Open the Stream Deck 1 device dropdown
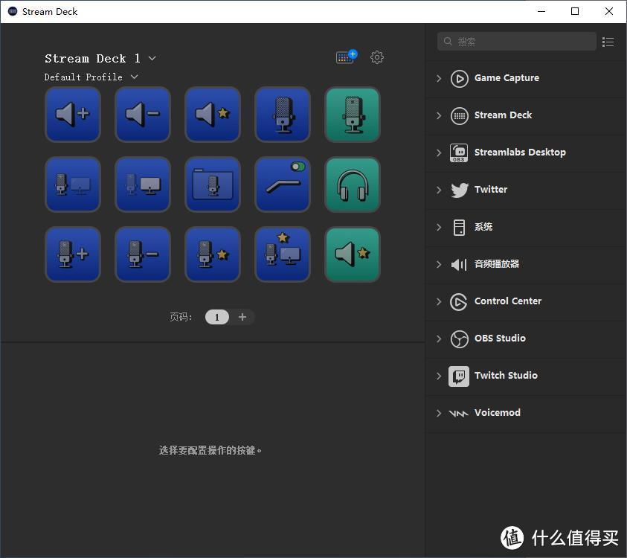The width and height of the screenshot is (627, 558). pos(152,58)
